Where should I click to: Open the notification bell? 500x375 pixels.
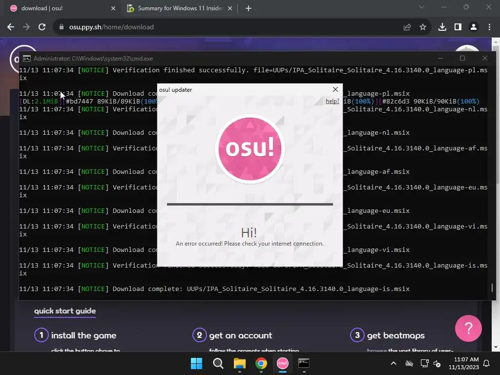pos(487,363)
